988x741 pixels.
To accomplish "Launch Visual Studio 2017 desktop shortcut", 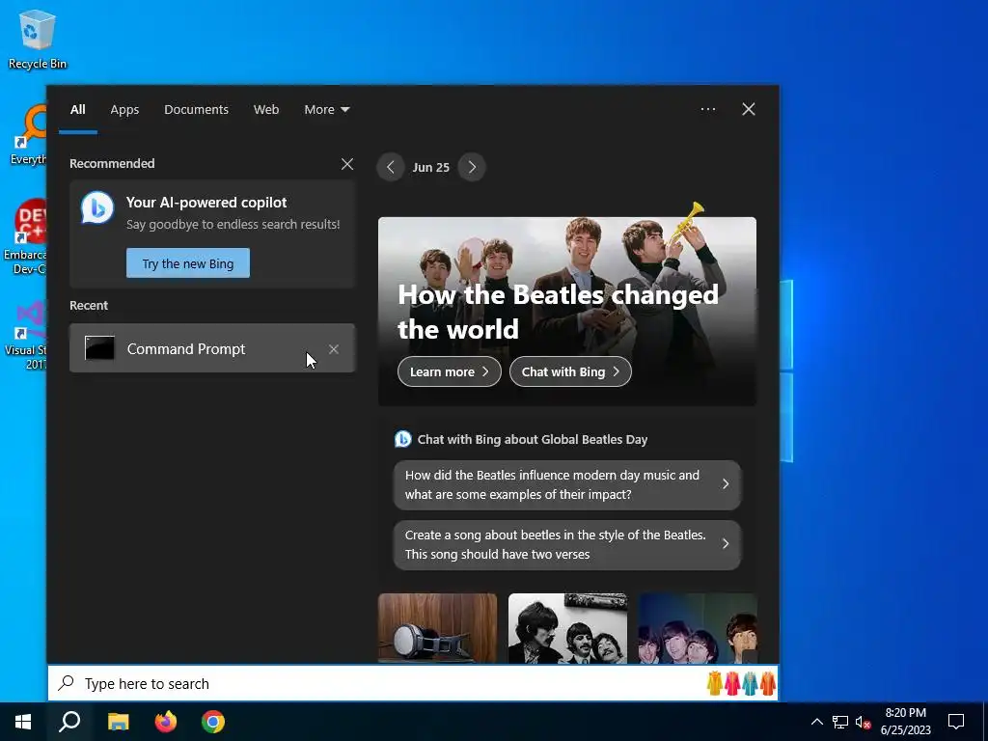I will [26, 334].
